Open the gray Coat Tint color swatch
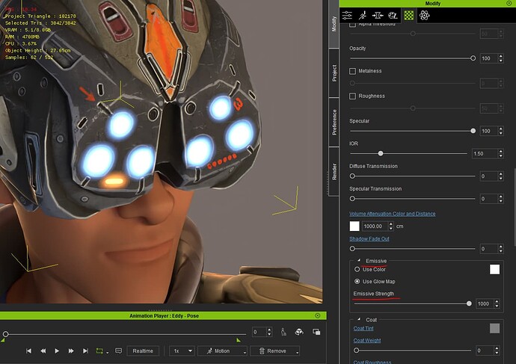 494,328
